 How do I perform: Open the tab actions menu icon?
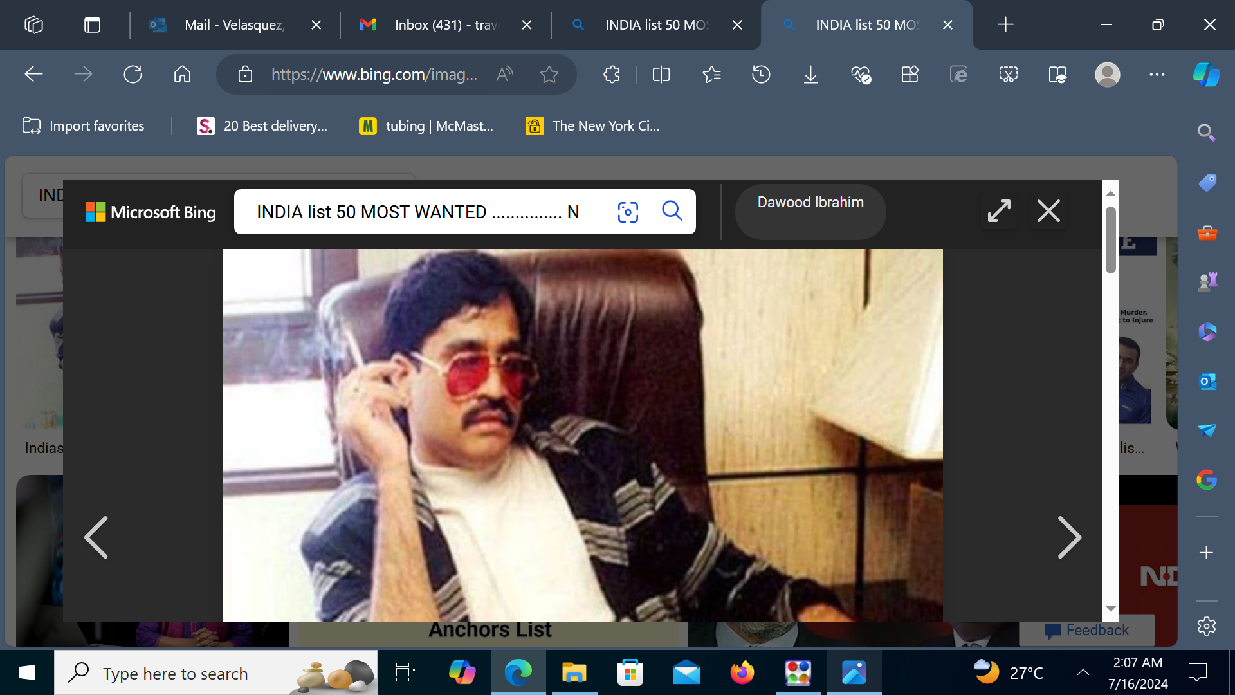click(92, 24)
